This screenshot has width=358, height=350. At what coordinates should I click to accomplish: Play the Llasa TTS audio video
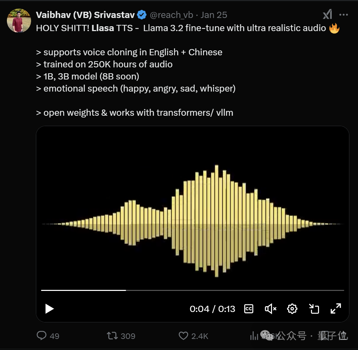point(49,309)
